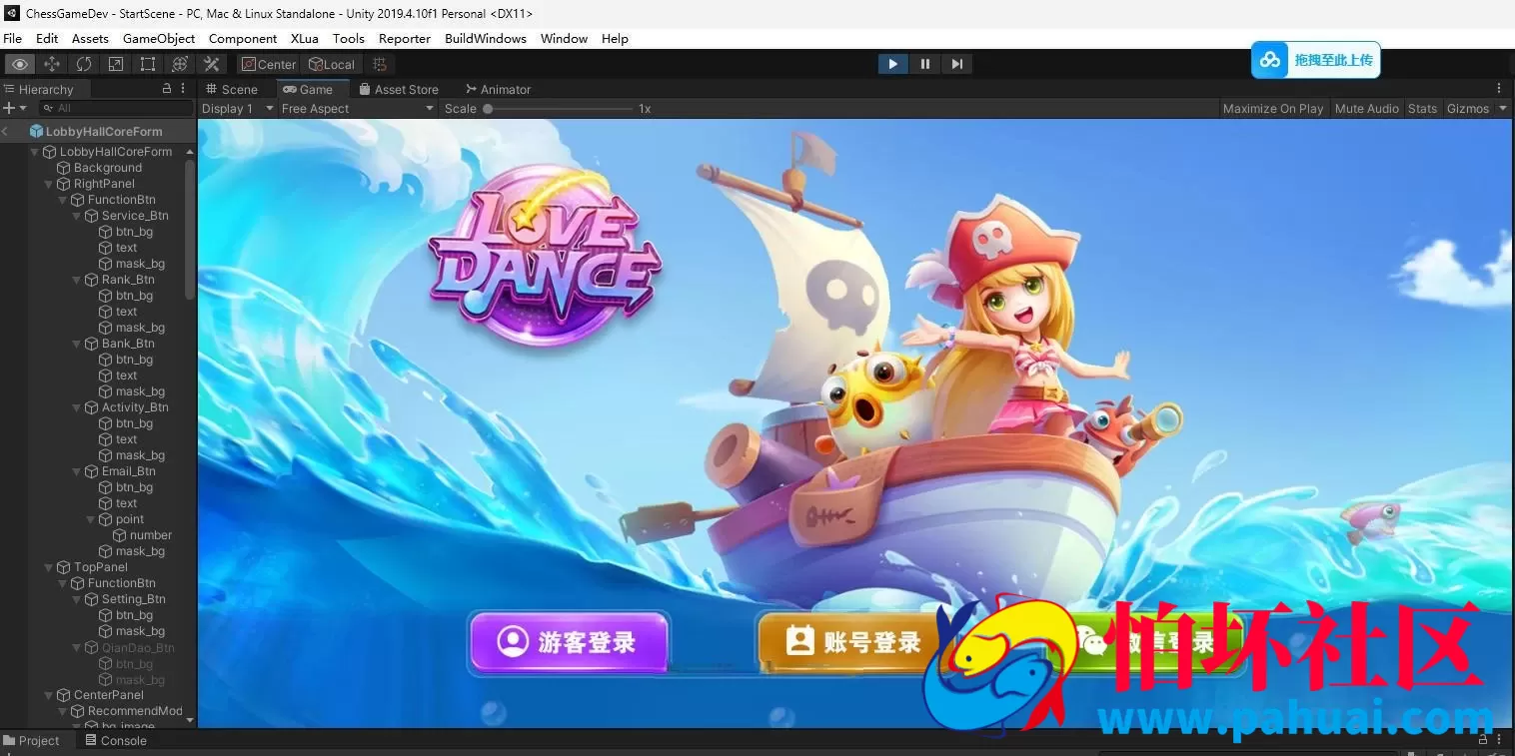1515x756 pixels.
Task: Click the blue prefab icon of LobbyHallCoreForm header
Action: pos(36,131)
